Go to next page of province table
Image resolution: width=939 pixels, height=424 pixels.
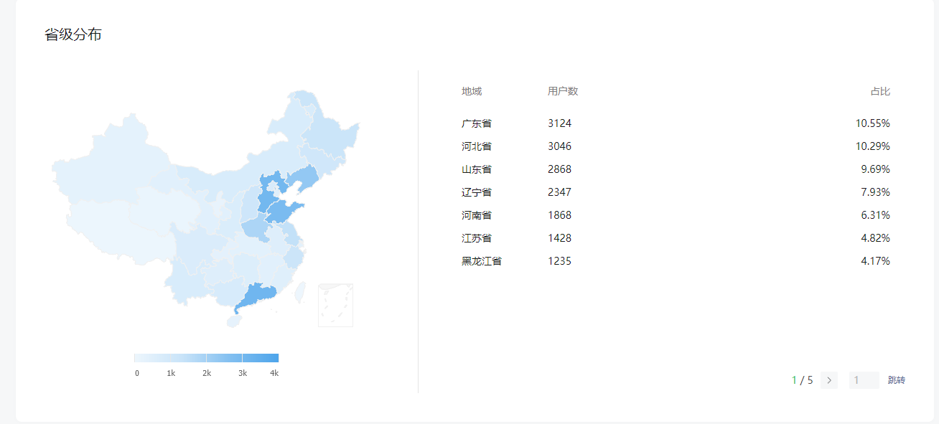[829, 380]
